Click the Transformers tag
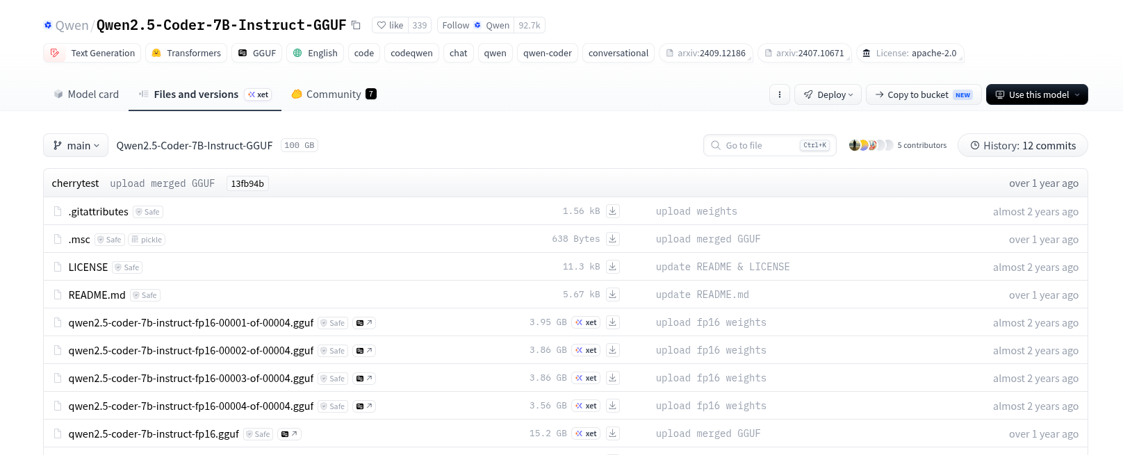Image resolution: width=1123 pixels, height=455 pixels. (186, 53)
